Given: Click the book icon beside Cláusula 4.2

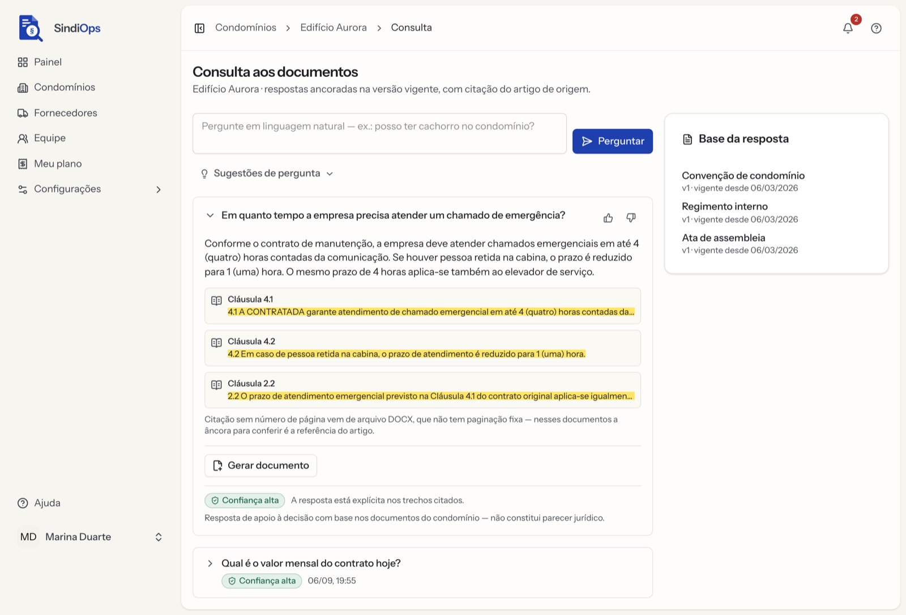Looking at the screenshot, I should [x=216, y=343].
